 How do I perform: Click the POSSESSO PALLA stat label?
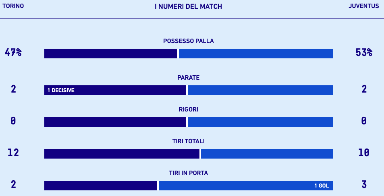tap(188, 41)
